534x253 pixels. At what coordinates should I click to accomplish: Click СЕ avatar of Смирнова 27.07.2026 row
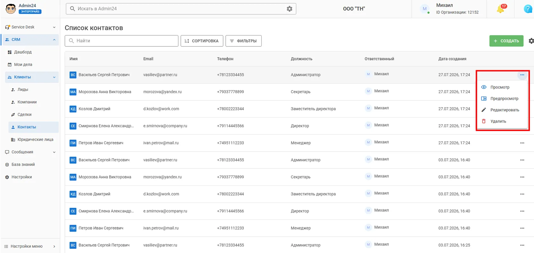pos(73,126)
